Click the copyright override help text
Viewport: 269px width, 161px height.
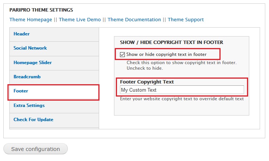click(x=182, y=99)
